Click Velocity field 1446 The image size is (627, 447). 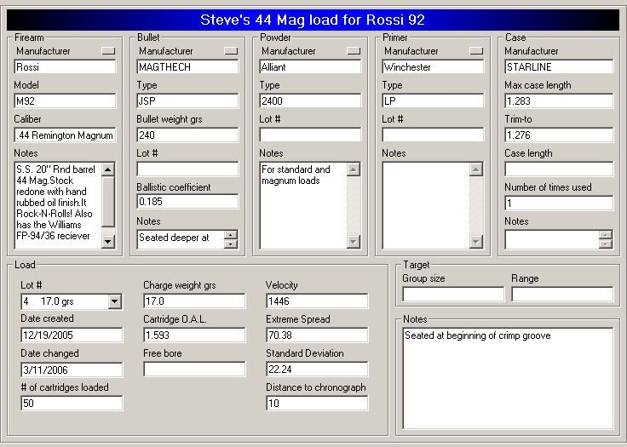pos(317,301)
